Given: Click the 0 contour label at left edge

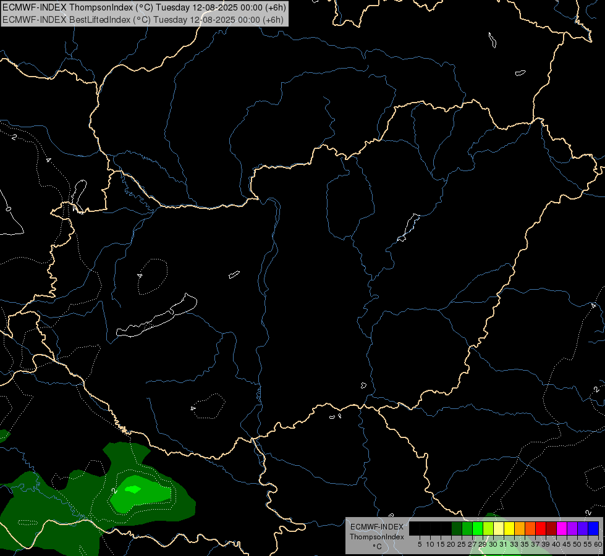Looking at the screenshot, I should pos(9,209).
